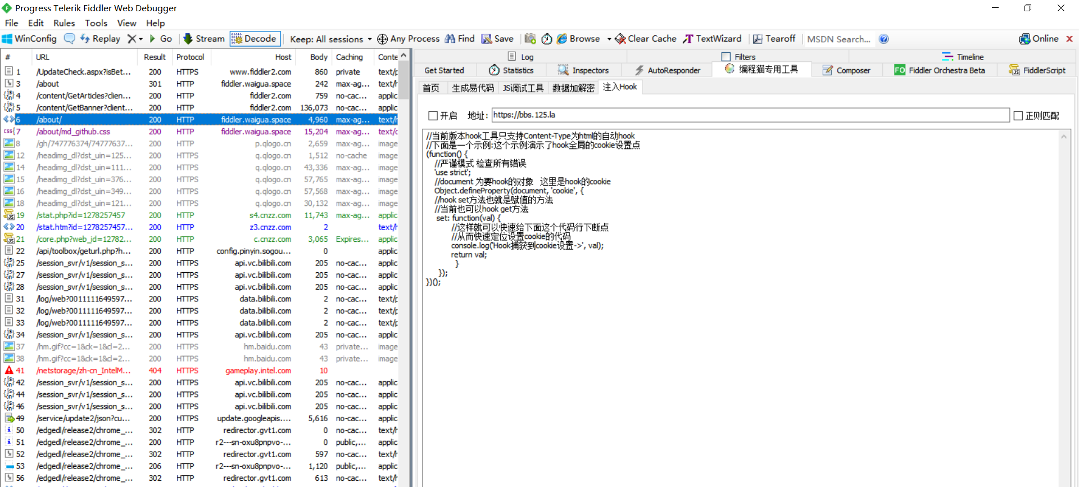Screen dimensions: 1079x487
Task: Save sessions using the Save button
Action: 497,39
